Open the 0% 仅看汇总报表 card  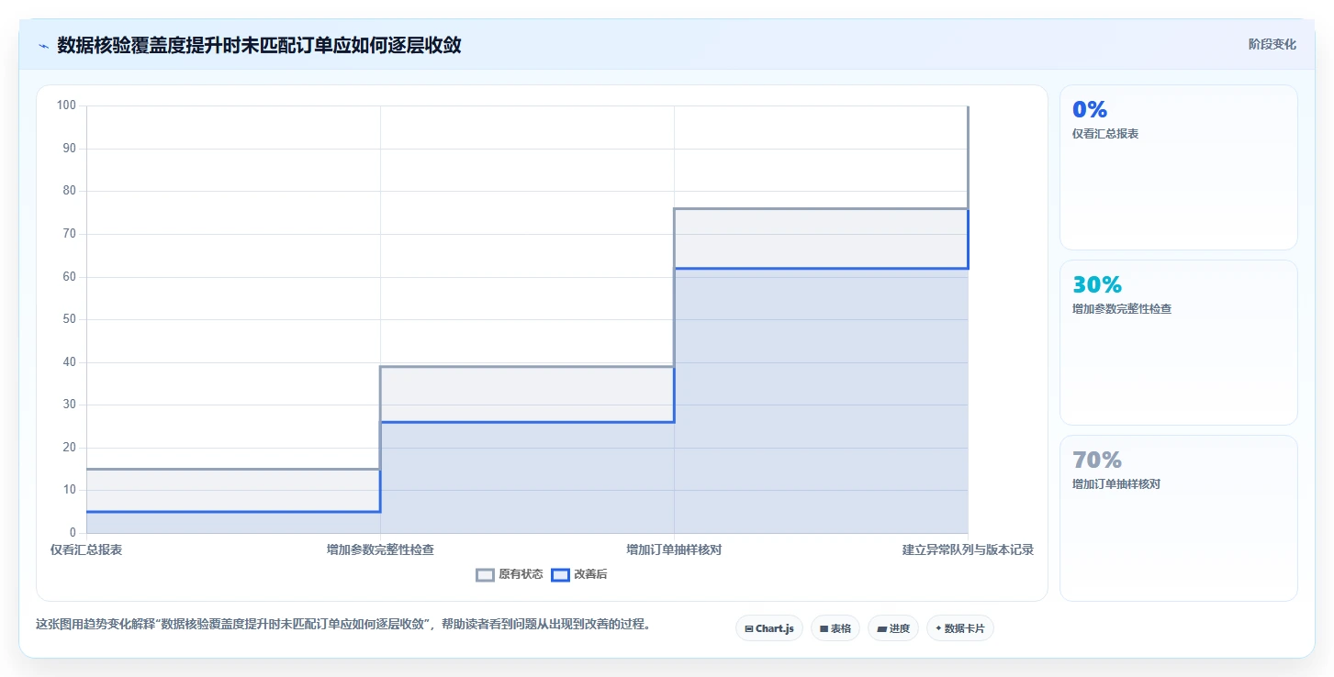click(x=1178, y=167)
